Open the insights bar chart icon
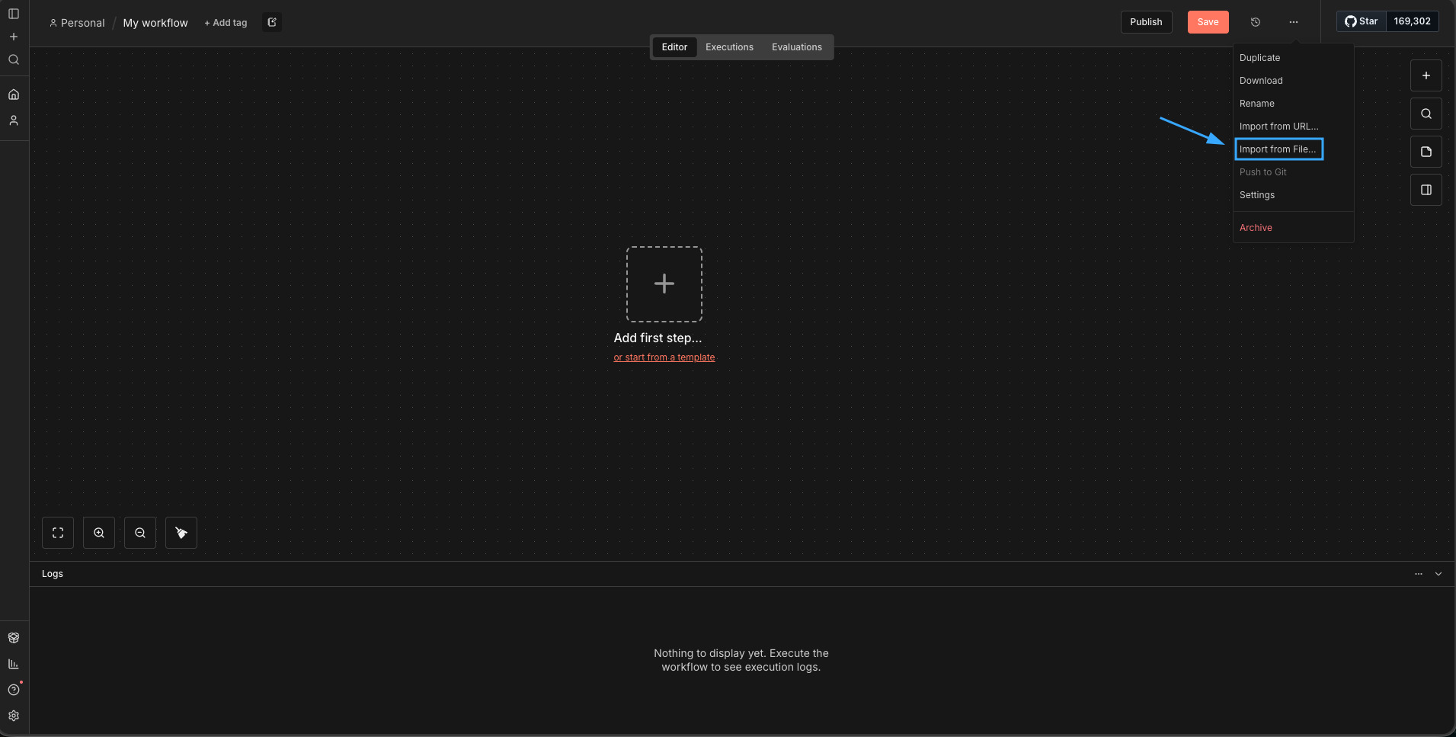 click(14, 664)
